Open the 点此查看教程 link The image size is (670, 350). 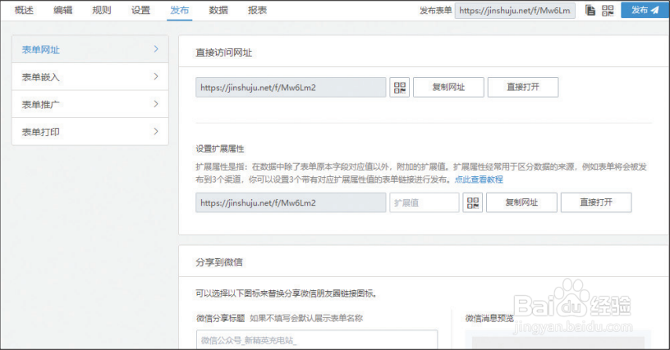click(x=479, y=180)
